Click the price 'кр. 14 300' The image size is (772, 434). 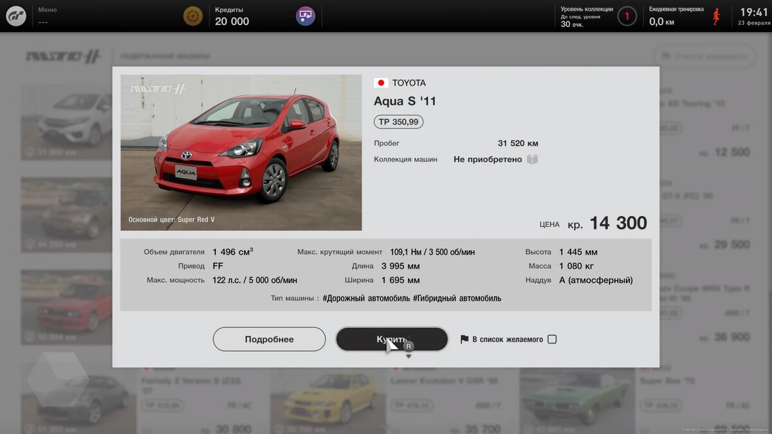[607, 223]
